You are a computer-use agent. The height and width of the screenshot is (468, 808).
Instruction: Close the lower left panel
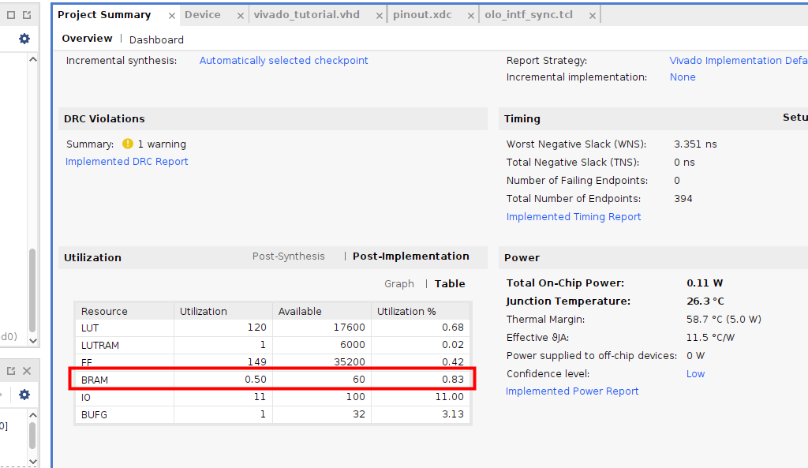[x=27, y=371]
